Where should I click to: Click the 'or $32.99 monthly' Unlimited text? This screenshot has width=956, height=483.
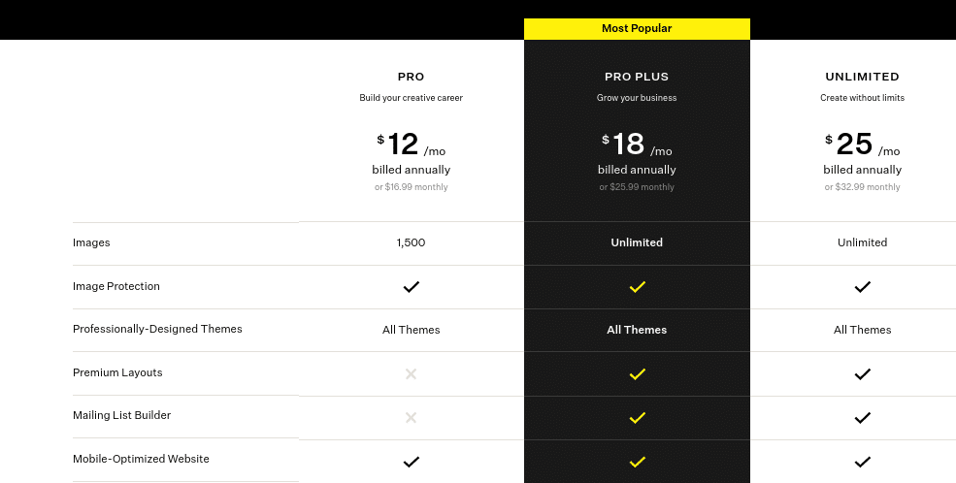tap(862, 187)
